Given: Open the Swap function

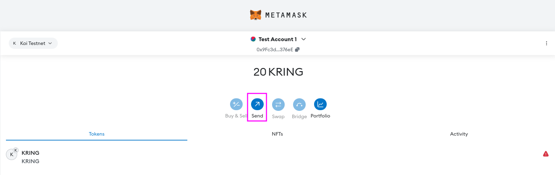Looking at the screenshot, I should tap(278, 104).
